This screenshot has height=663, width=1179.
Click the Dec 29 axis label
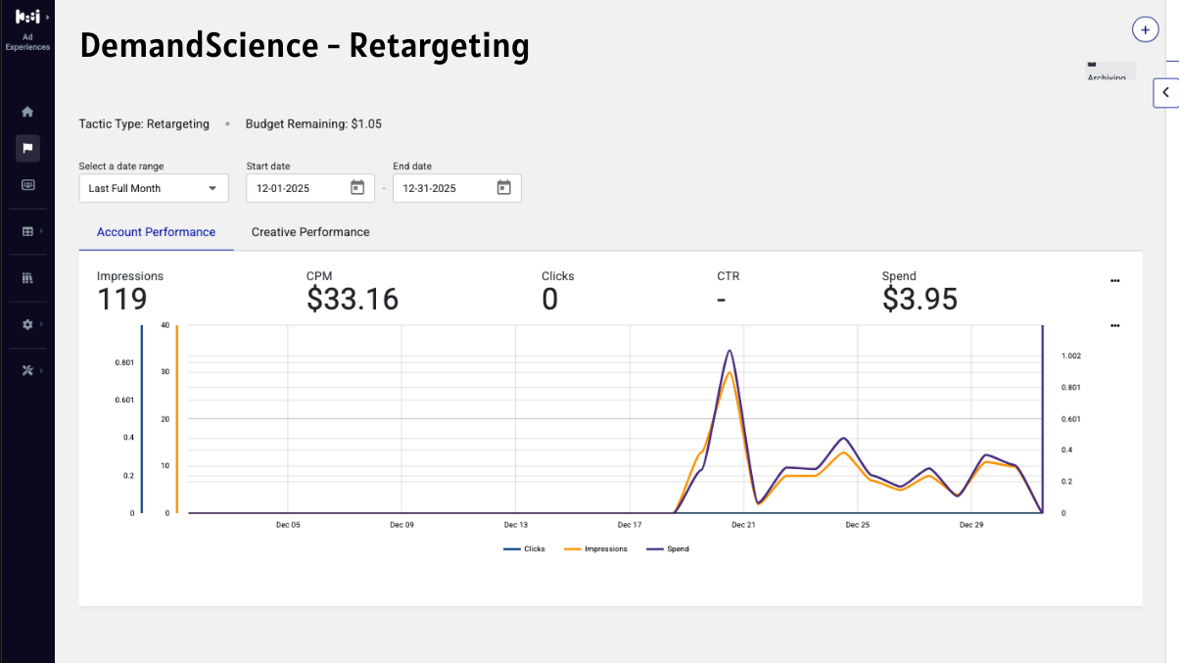(x=971, y=525)
